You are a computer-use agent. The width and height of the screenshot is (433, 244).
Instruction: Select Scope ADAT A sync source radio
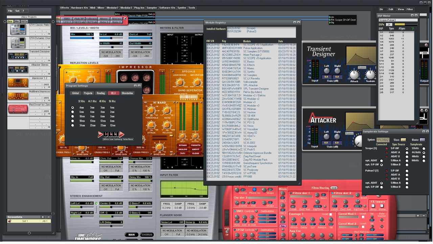(407, 152)
